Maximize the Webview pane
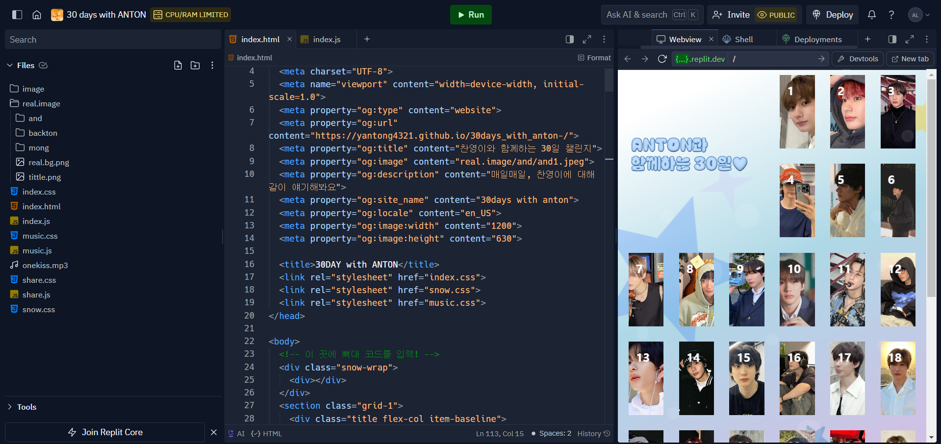This screenshot has width=941, height=444. [910, 39]
